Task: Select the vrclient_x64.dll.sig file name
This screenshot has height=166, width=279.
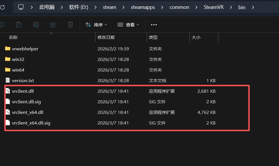Action: [31, 123]
